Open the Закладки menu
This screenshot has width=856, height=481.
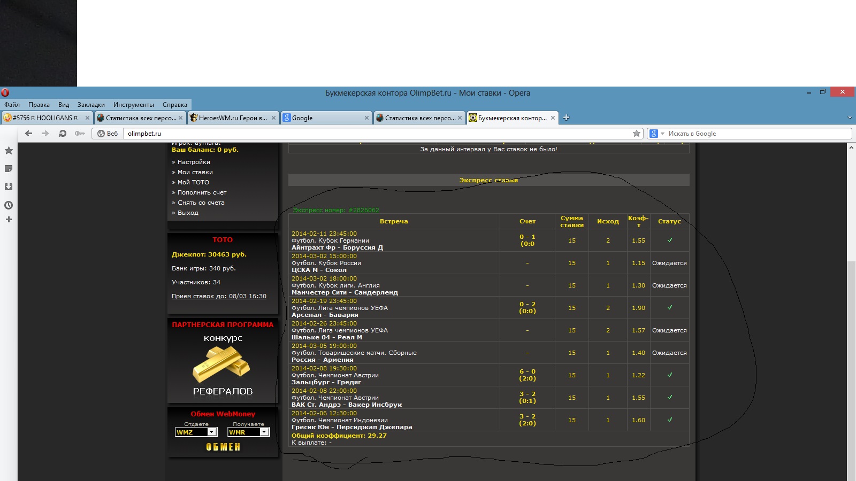pos(91,105)
